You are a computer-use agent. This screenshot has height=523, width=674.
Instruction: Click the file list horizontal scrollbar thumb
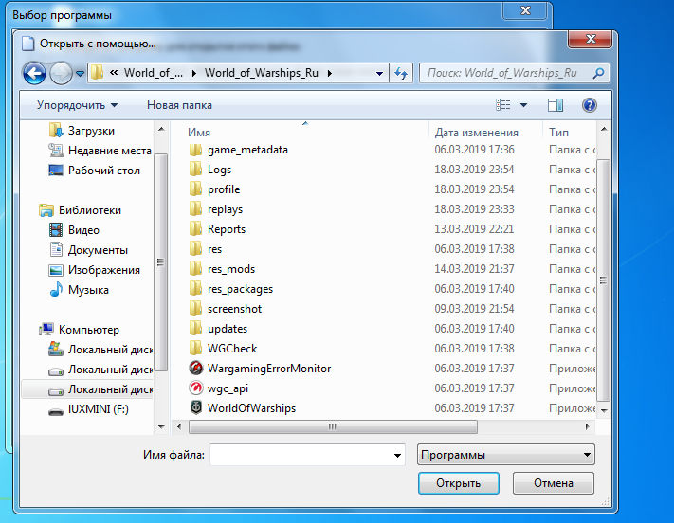click(333, 426)
